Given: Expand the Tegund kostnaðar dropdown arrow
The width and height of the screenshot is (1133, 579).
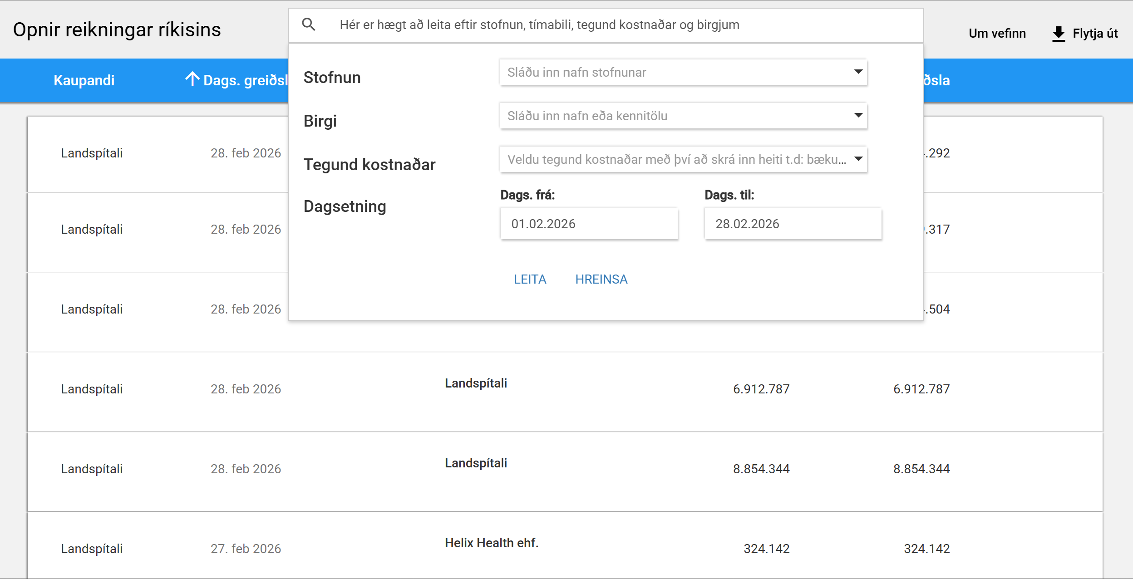Looking at the screenshot, I should coord(858,159).
